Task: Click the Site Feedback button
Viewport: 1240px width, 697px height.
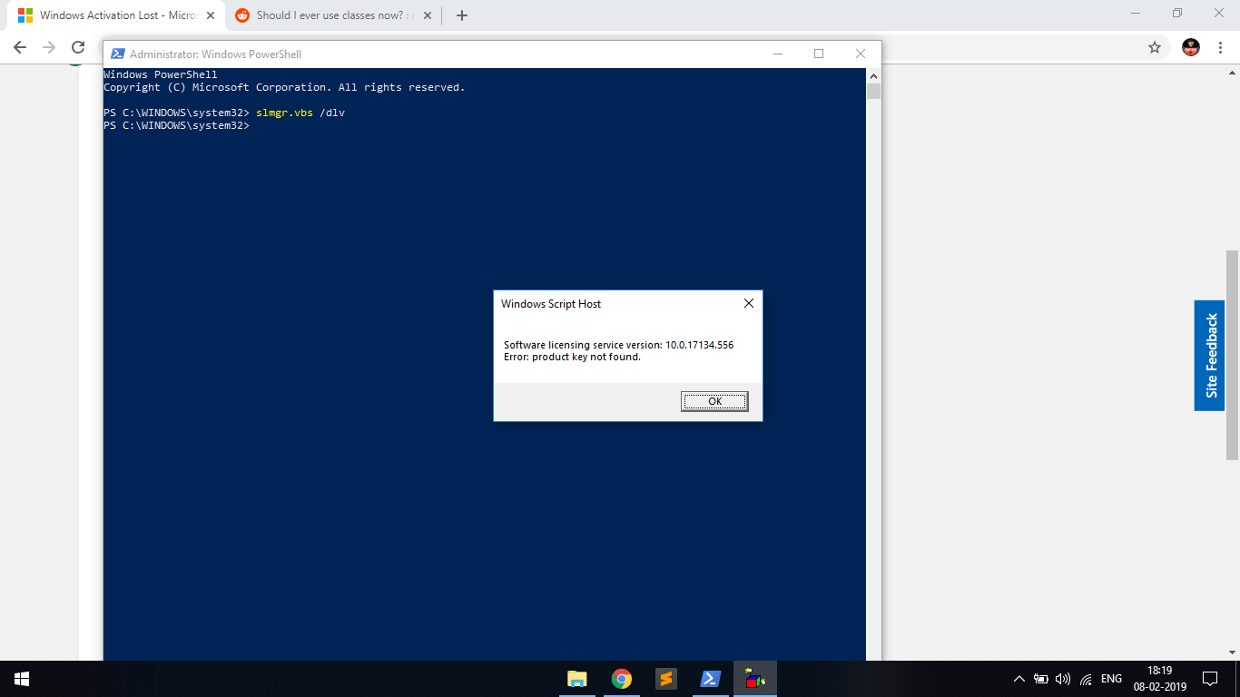Action: click(1209, 356)
